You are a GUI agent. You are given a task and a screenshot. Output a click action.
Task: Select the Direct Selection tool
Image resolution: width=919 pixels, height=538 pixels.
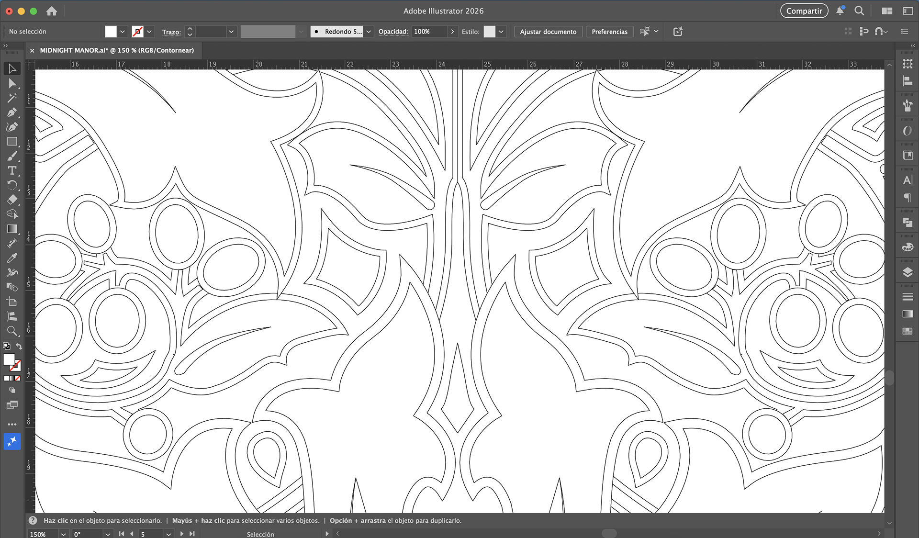[x=12, y=83]
